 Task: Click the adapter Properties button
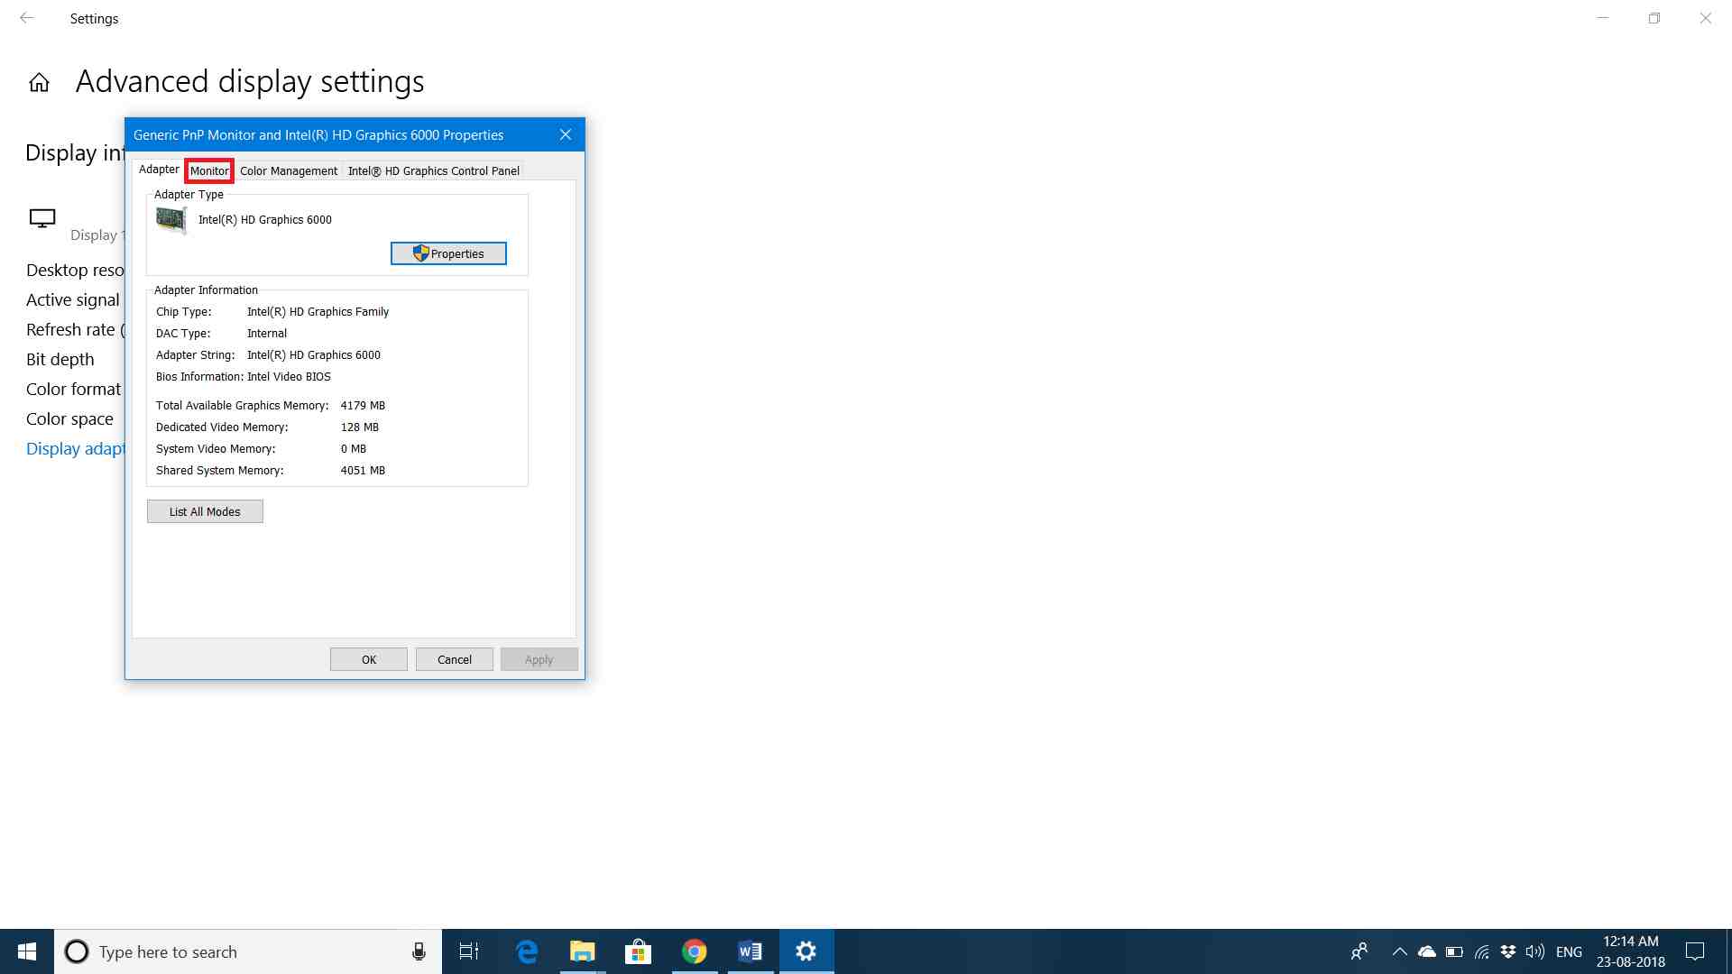[448, 253]
